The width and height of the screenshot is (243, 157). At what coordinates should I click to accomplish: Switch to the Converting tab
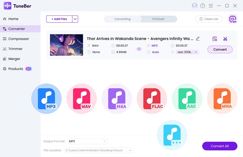[123, 19]
